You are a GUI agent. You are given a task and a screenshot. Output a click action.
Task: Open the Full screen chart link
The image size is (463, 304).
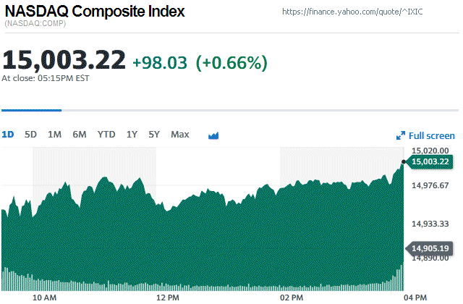click(x=432, y=135)
